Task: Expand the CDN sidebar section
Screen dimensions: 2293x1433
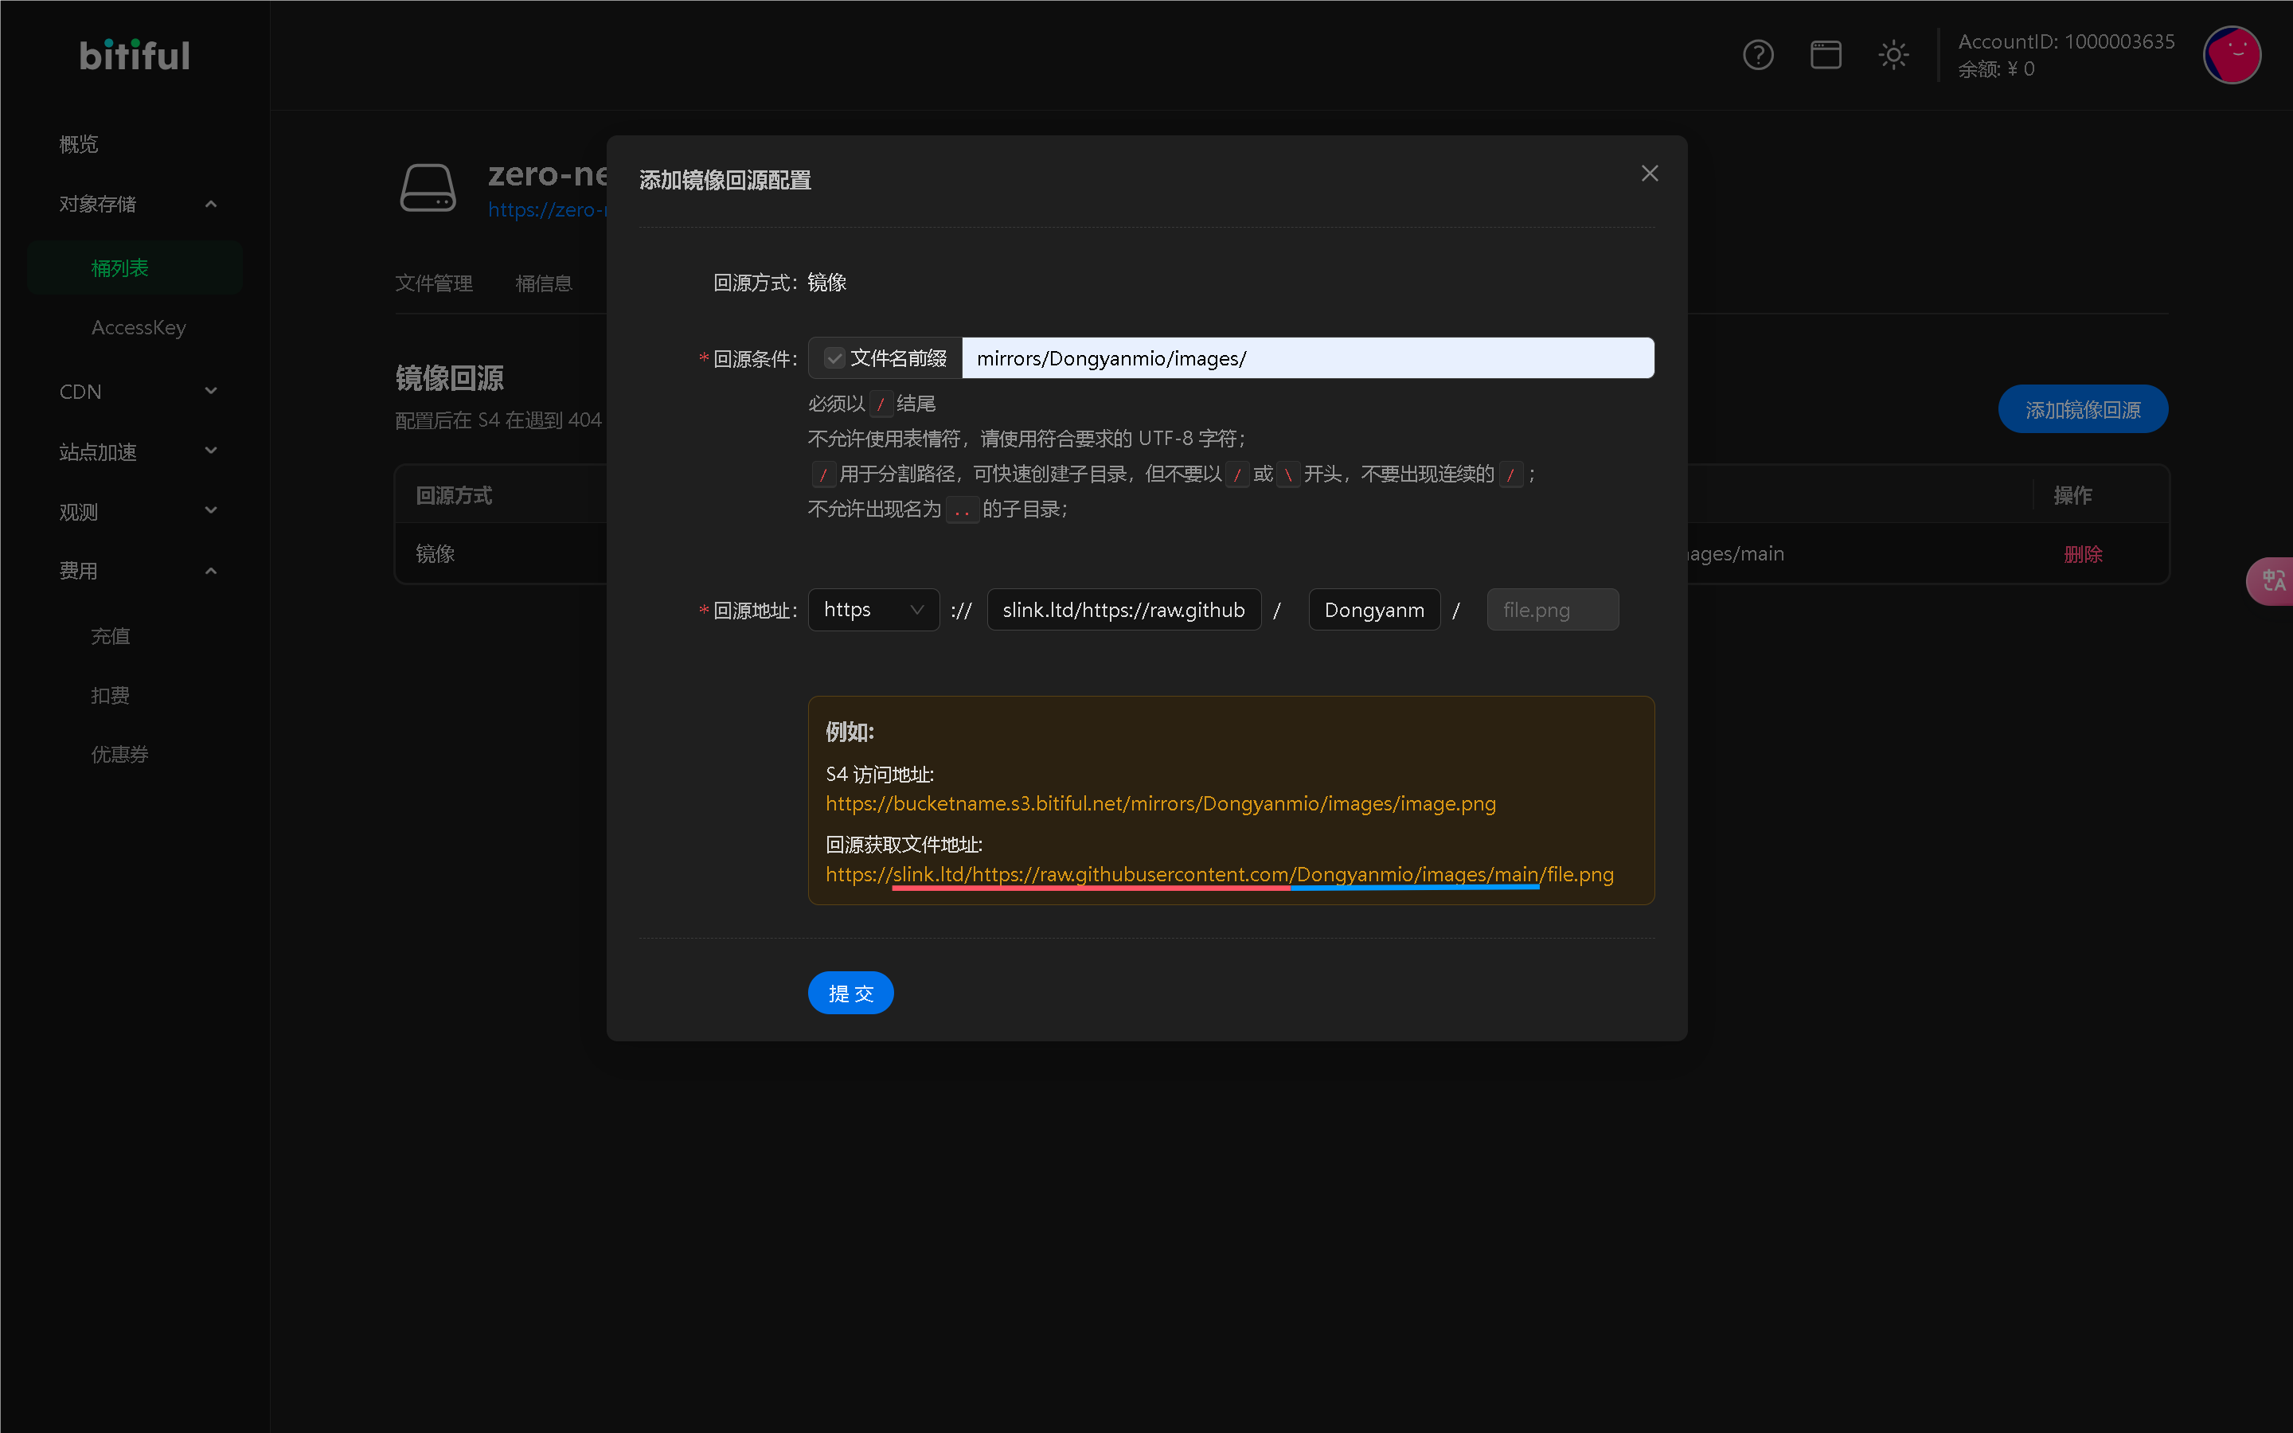Action: [x=211, y=392]
